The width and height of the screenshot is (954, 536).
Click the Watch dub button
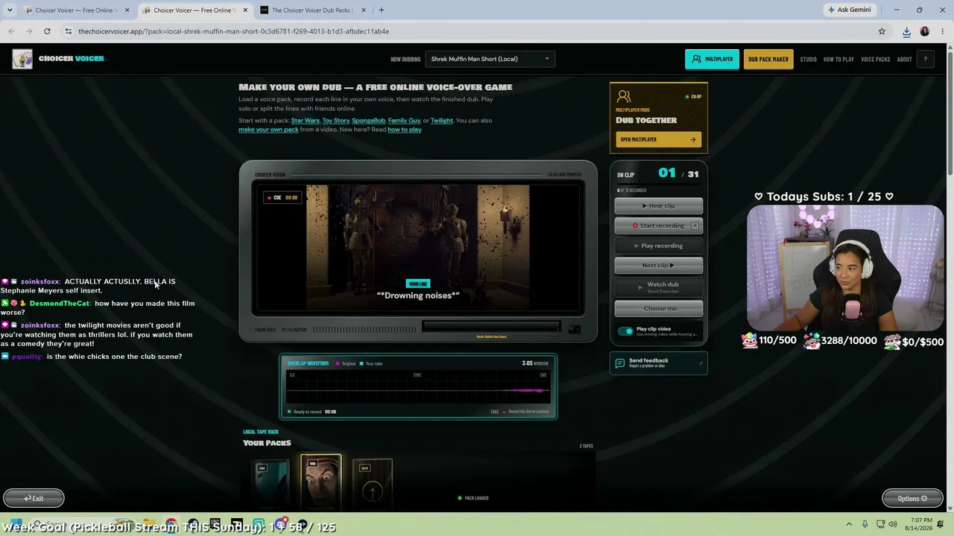(658, 287)
